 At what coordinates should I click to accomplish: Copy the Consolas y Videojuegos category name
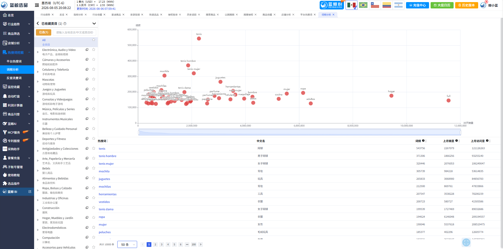pos(87,99)
